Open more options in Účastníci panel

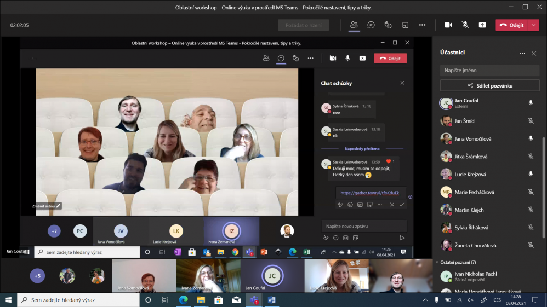coord(522,53)
